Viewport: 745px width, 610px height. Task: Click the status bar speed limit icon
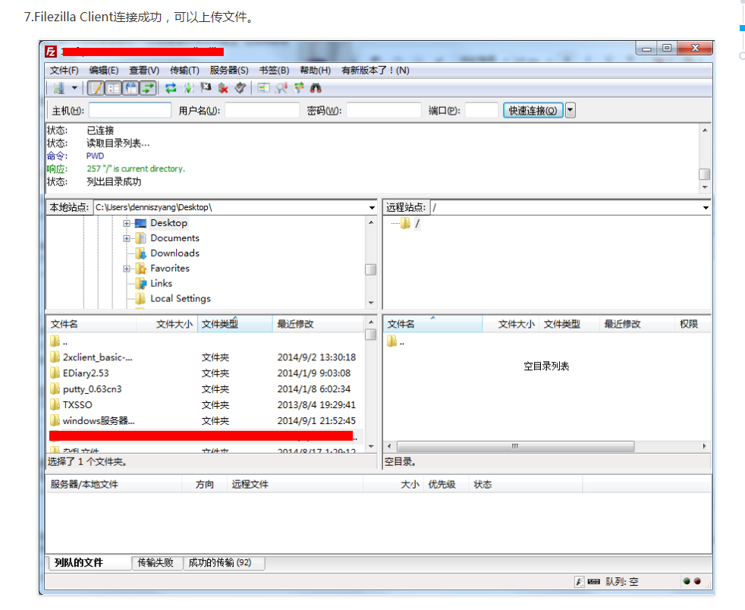tap(593, 581)
